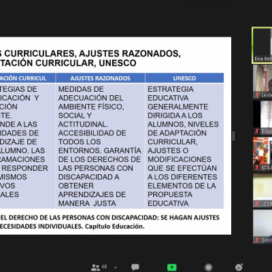Open the Reactions smiley icon
Viewport: 272px width, 272px height.
point(239,267)
